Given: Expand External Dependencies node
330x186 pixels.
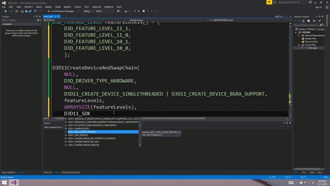Looking at the screenshot, I should (x=299, y=36).
